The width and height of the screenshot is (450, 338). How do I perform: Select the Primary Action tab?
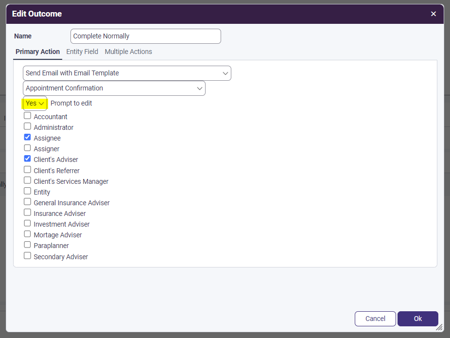tap(37, 52)
